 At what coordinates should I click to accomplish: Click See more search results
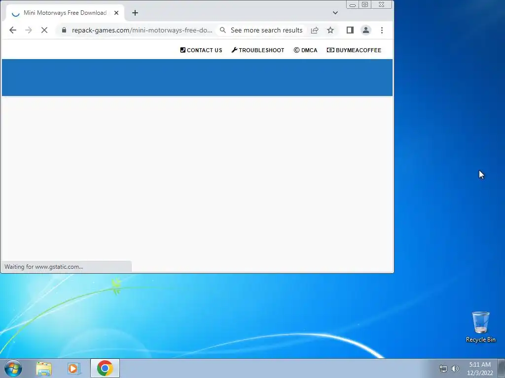pyautogui.click(x=266, y=30)
